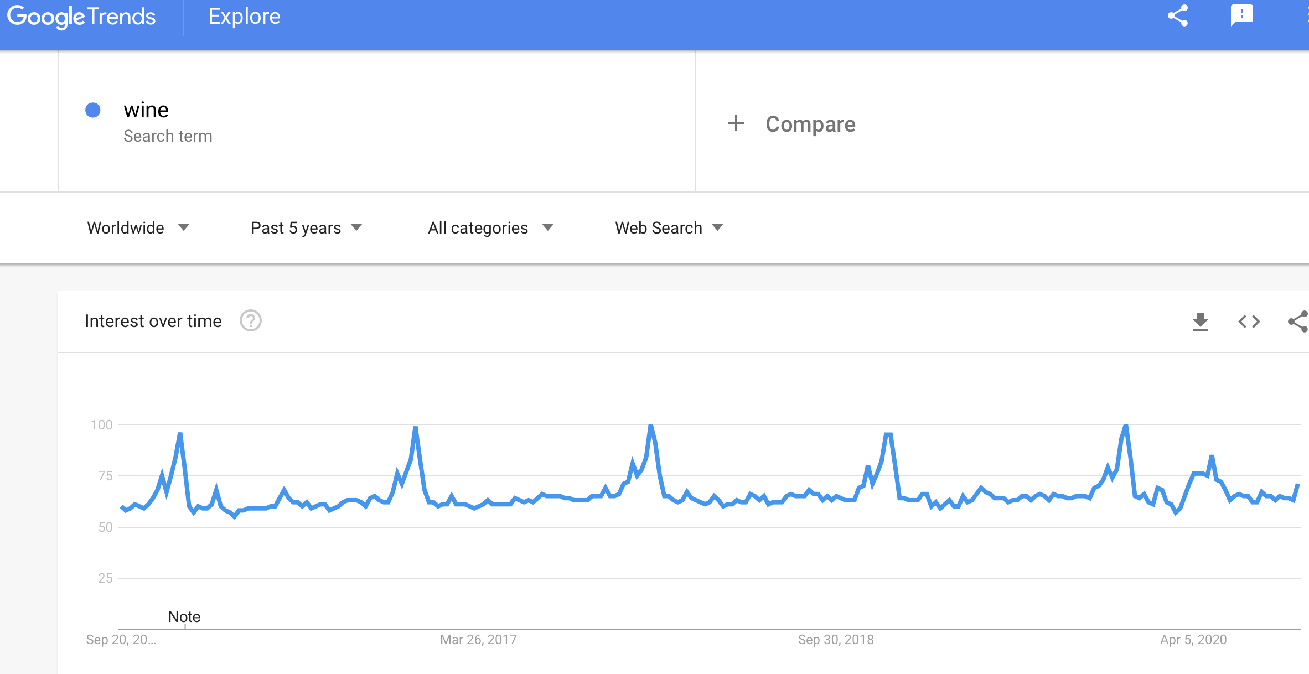This screenshot has width=1309, height=674.
Task: Expand the All categories dropdown
Action: [x=490, y=228]
